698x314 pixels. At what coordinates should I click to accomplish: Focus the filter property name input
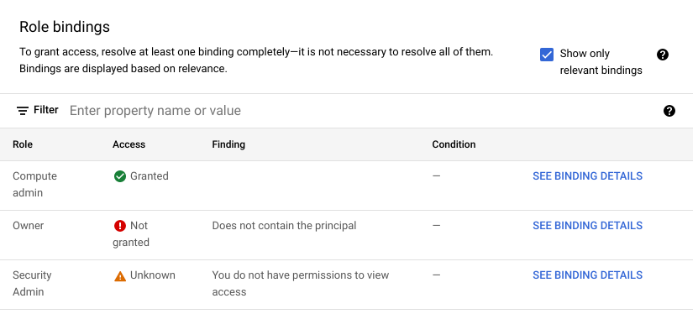click(x=360, y=111)
